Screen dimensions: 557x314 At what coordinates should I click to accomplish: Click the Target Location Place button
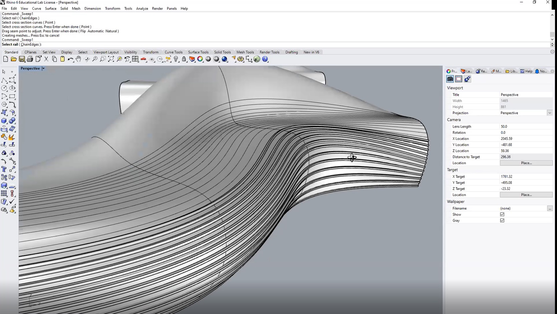pos(526,195)
